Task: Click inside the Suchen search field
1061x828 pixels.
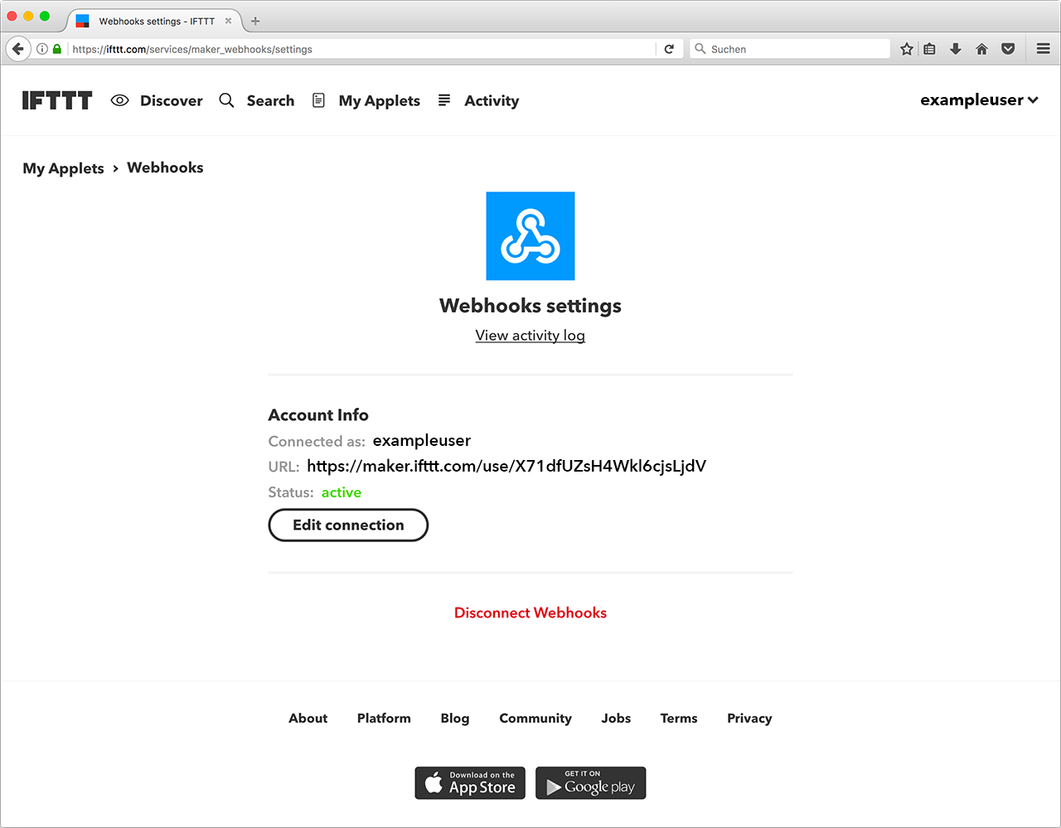Action: coord(787,49)
